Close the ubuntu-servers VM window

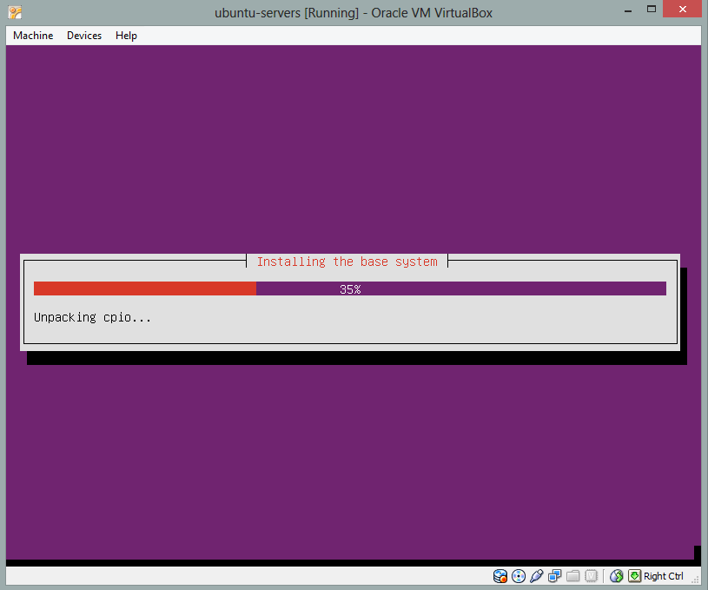(x=682, y=9)
